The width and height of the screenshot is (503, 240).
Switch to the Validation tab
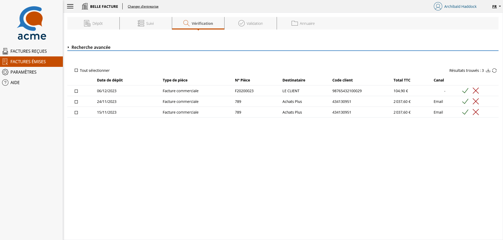[x=250, y=23]
